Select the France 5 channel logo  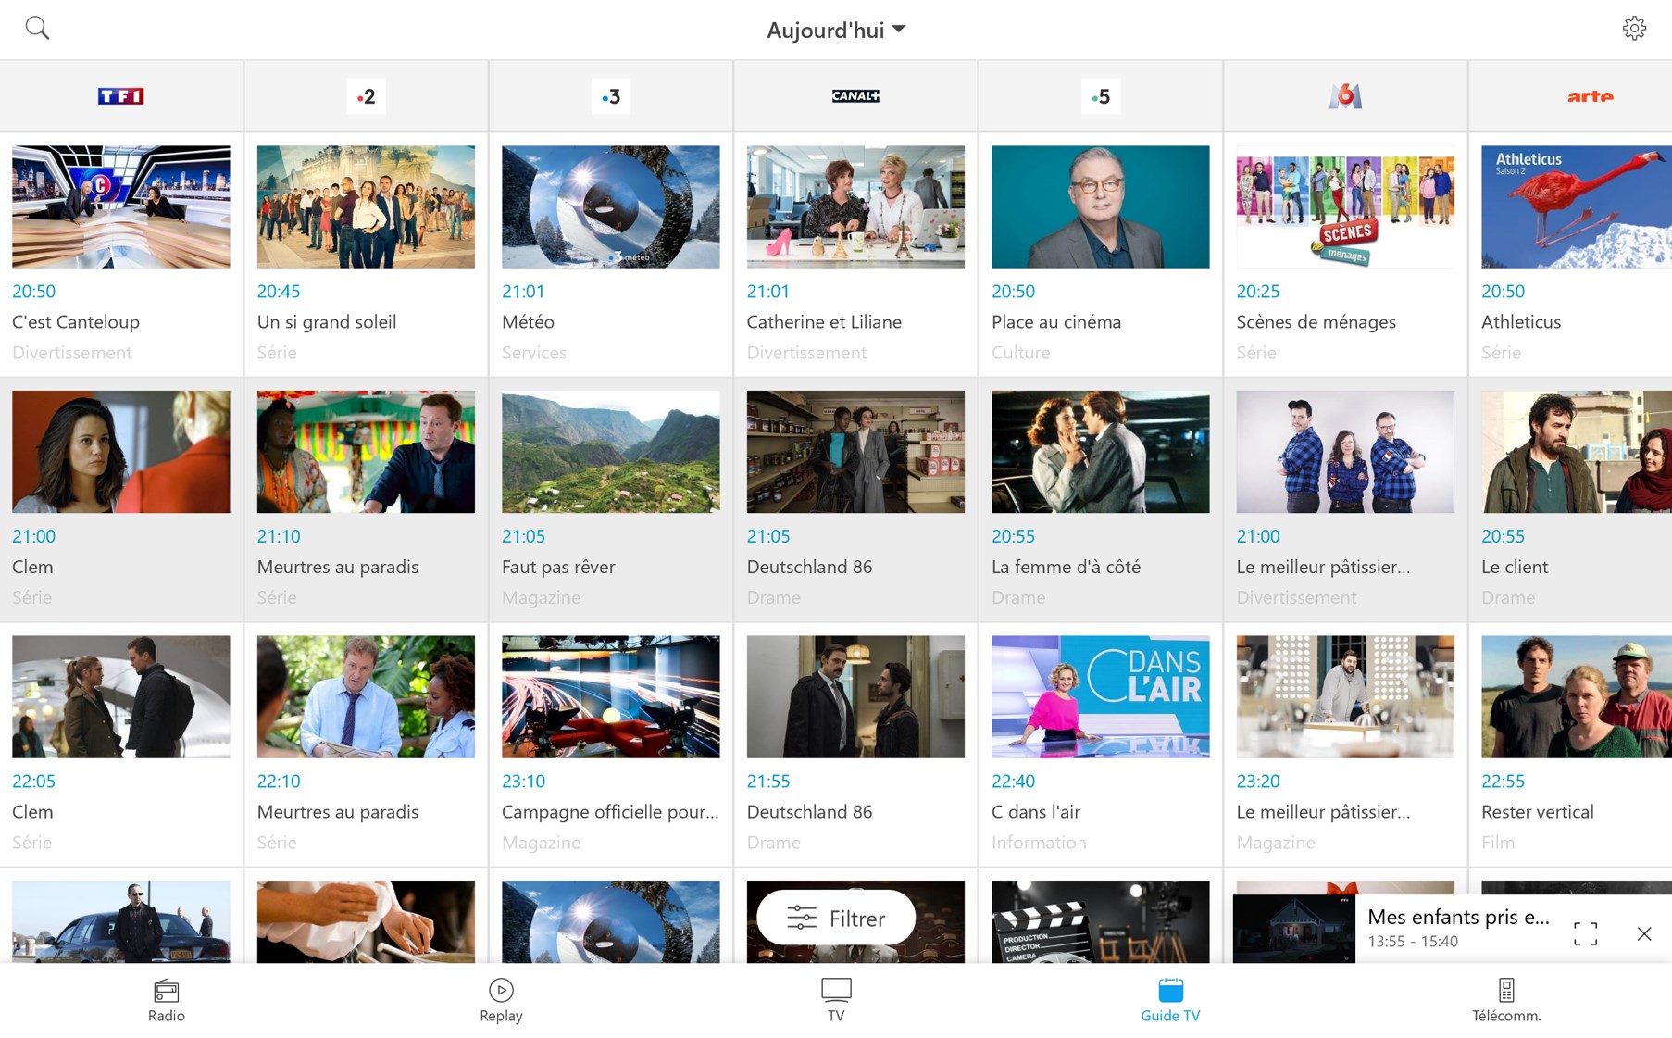pos(1101,96)
